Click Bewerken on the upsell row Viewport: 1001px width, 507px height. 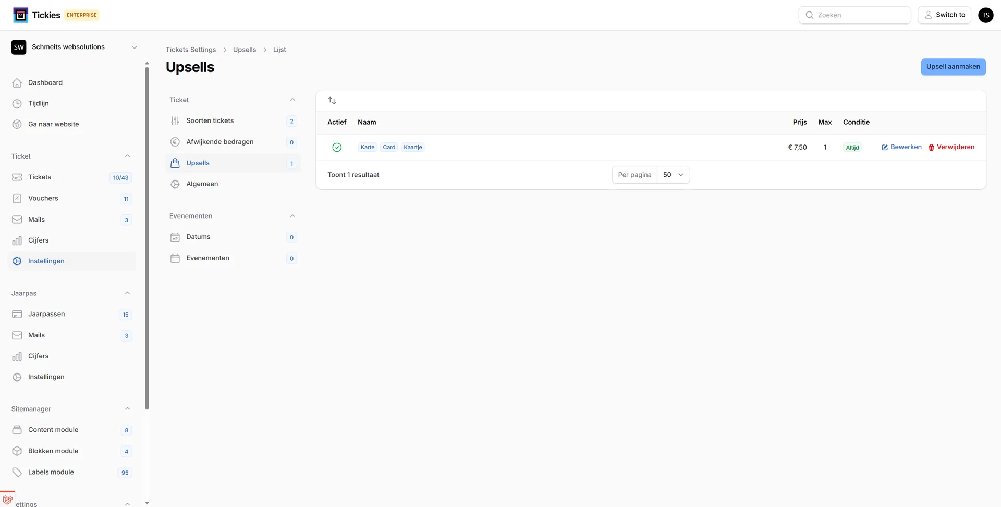click(x=901, y=147)
